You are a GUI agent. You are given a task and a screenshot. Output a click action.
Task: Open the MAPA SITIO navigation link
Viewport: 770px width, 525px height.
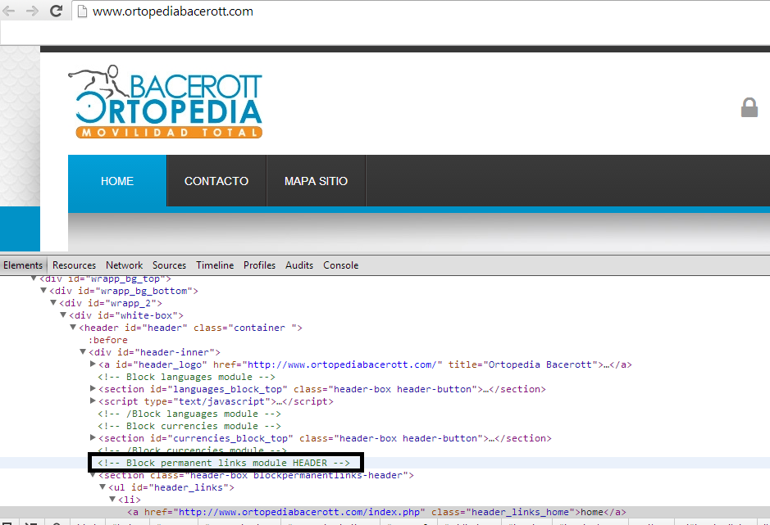click(316, 181)
